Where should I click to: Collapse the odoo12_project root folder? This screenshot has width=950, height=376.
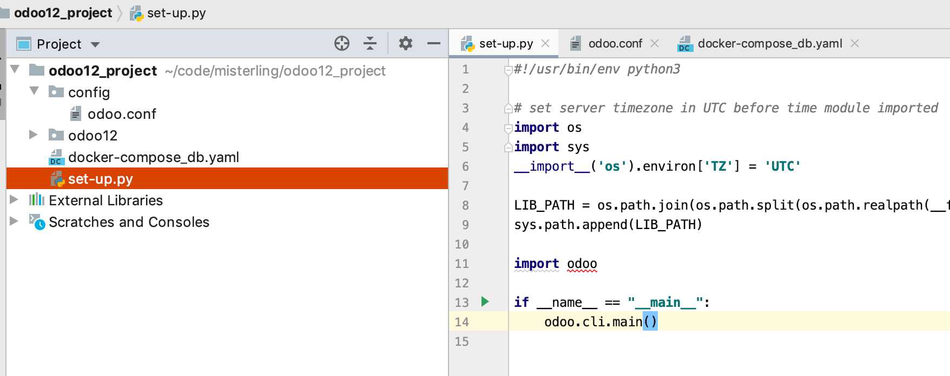click(15, 70)
